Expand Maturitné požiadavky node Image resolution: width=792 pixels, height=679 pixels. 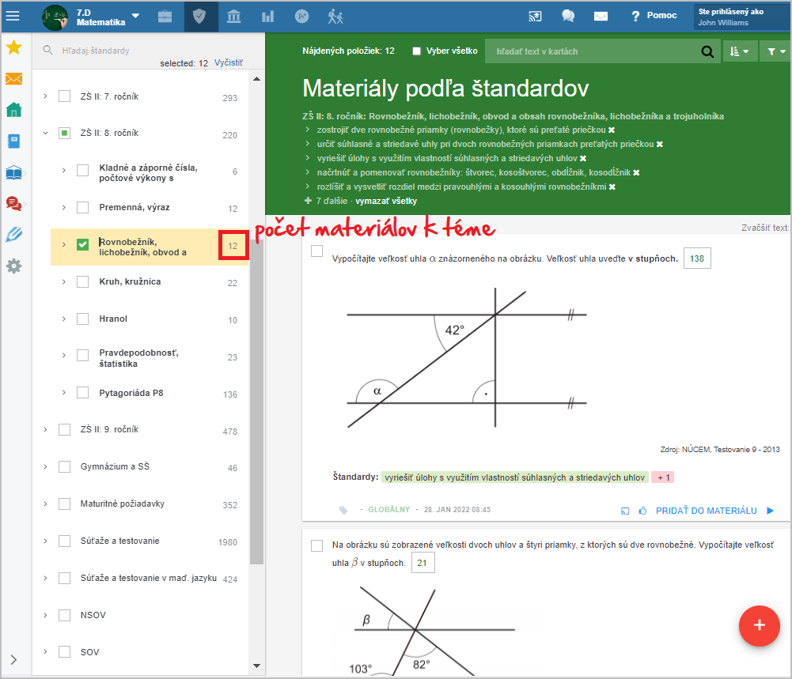[45, 504]
